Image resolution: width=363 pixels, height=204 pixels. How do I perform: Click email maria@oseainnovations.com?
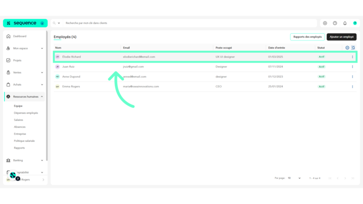[x=141, y=86]
